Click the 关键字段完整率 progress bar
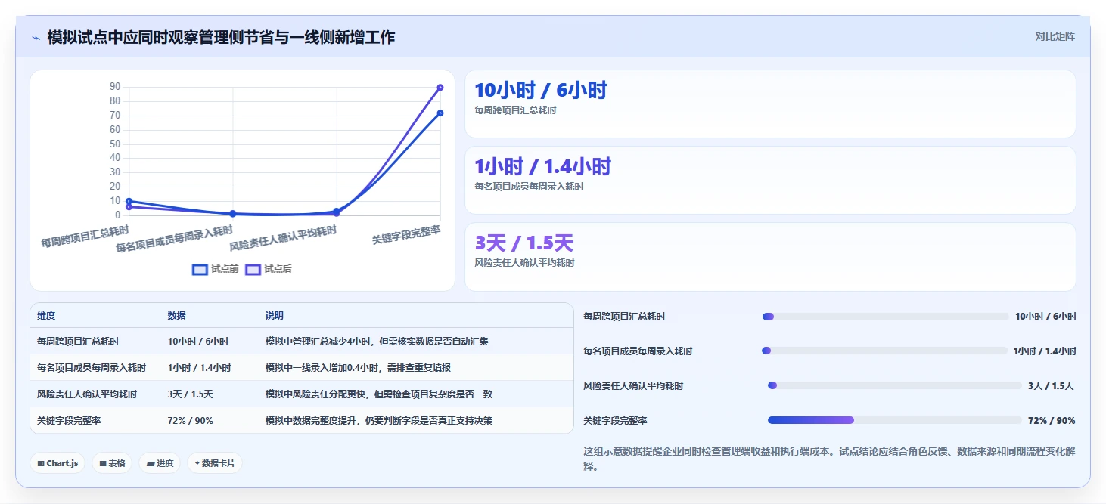The width and height of the screenshot is (1106, 504). click(x=895, y=420)
